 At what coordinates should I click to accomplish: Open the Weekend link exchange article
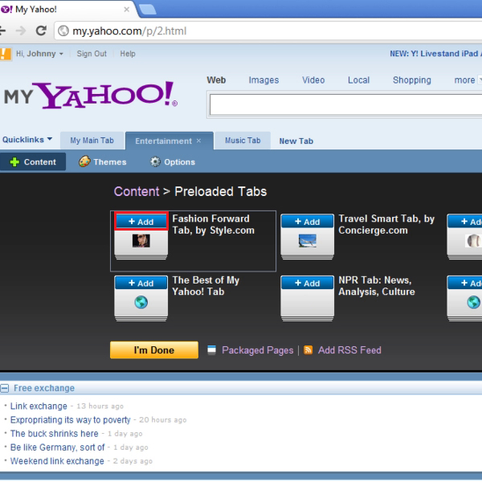point(57,461)
